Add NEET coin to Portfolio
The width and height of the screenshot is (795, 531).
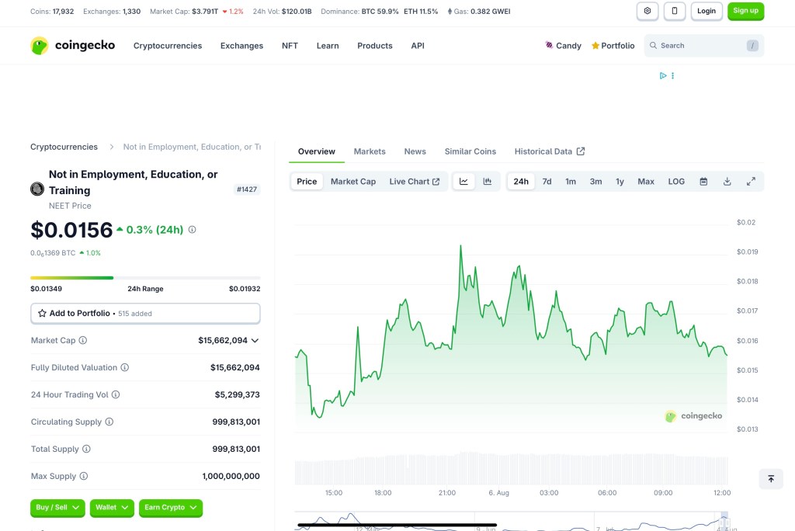[145, 314]
